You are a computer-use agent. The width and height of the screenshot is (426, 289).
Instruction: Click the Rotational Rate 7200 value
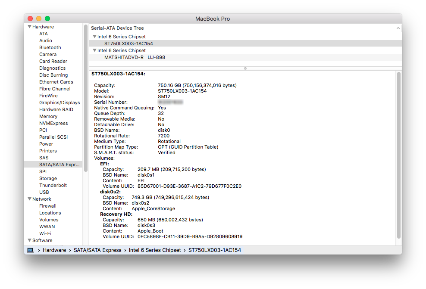pyautogui.click(x=163, y=136)
